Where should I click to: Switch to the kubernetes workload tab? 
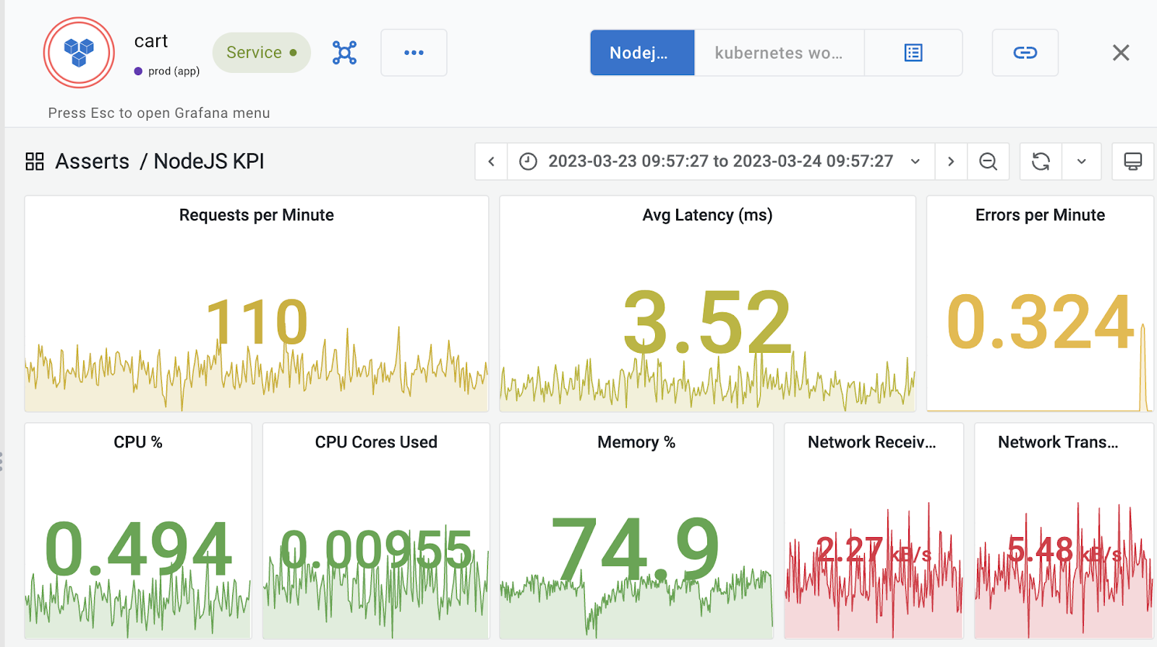click(x=779, y=53)
